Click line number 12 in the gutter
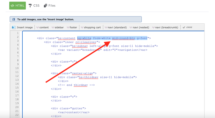Image resolution: width=215 pixels, height=118 pixels. (x=17, y=76)
